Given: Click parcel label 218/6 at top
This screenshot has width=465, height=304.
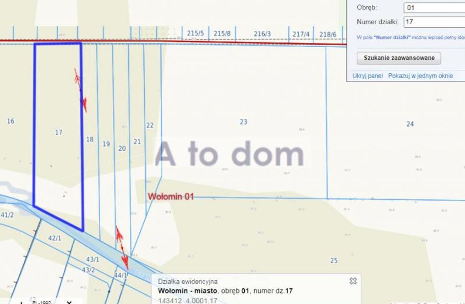Looking at the screenshot, I should [328, 34].
